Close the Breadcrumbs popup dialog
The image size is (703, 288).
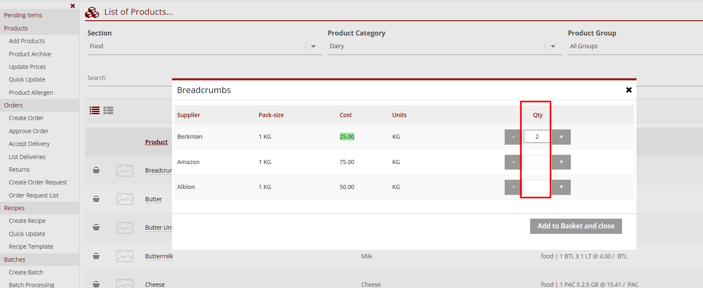coord(629,90)
